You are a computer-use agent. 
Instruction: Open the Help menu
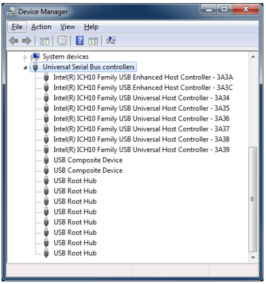(x=91, y=27)
